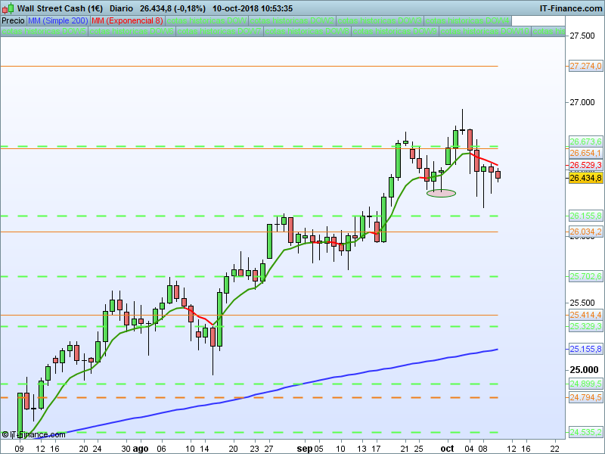Screen dimensions: 605x454
Task: Open the cotas historicas DOW7 tab
Action: coord(219,31)
